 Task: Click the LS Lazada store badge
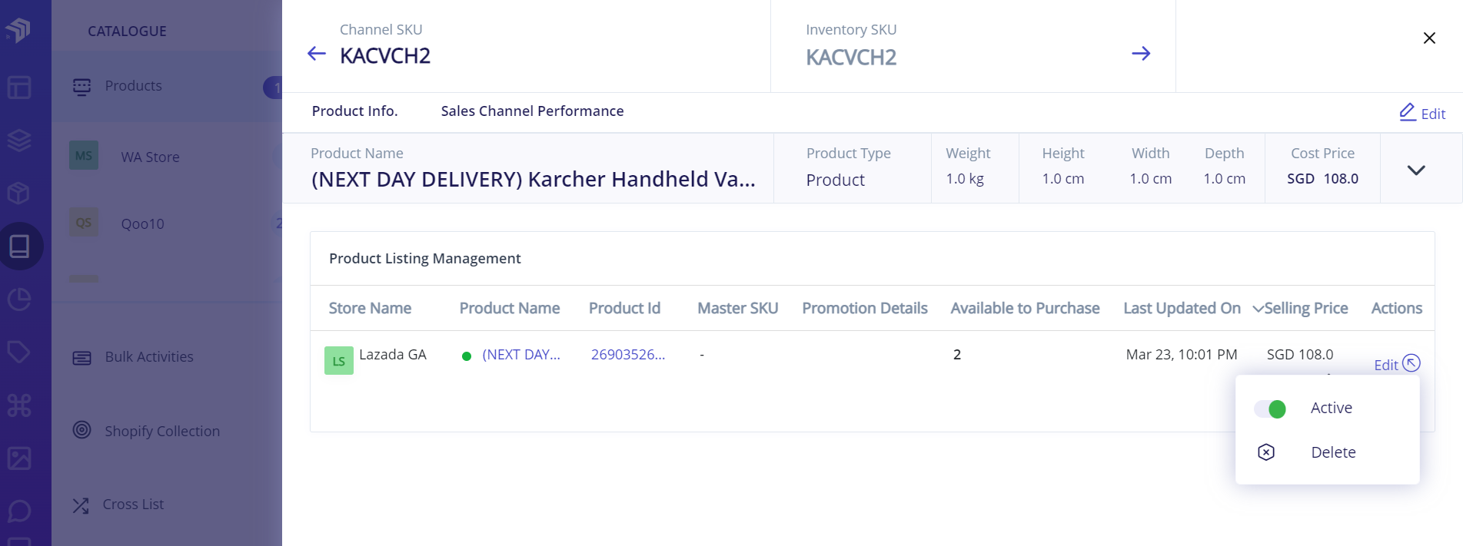[x=339, y=360]
